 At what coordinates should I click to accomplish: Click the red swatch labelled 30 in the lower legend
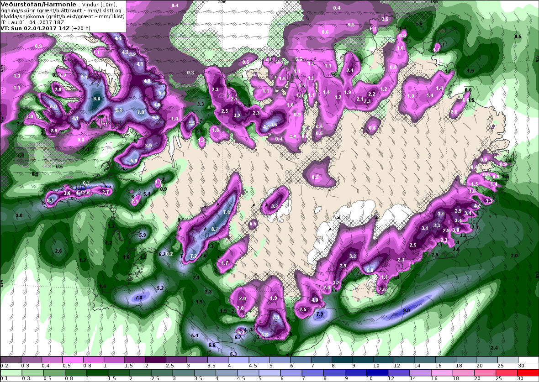[528, 373]
